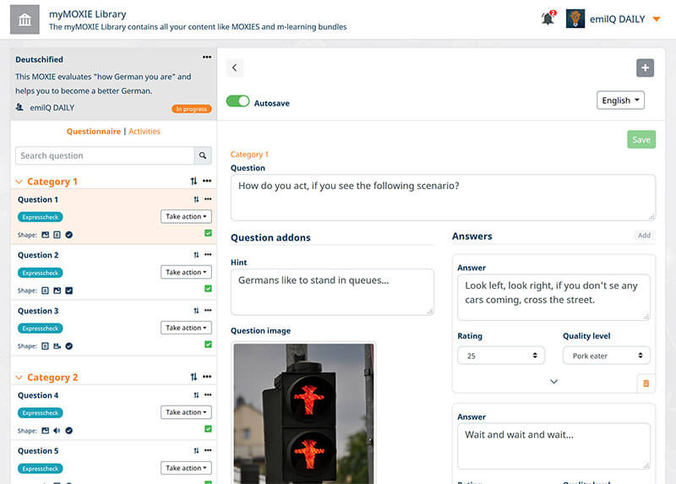This screenshot has width=676, height=484.
Task: Switch to the Questionnaire tab
Action: tap(94, 132)
